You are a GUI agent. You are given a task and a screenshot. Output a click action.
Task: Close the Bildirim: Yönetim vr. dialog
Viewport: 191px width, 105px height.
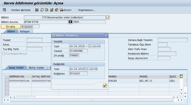pos(105,35)
